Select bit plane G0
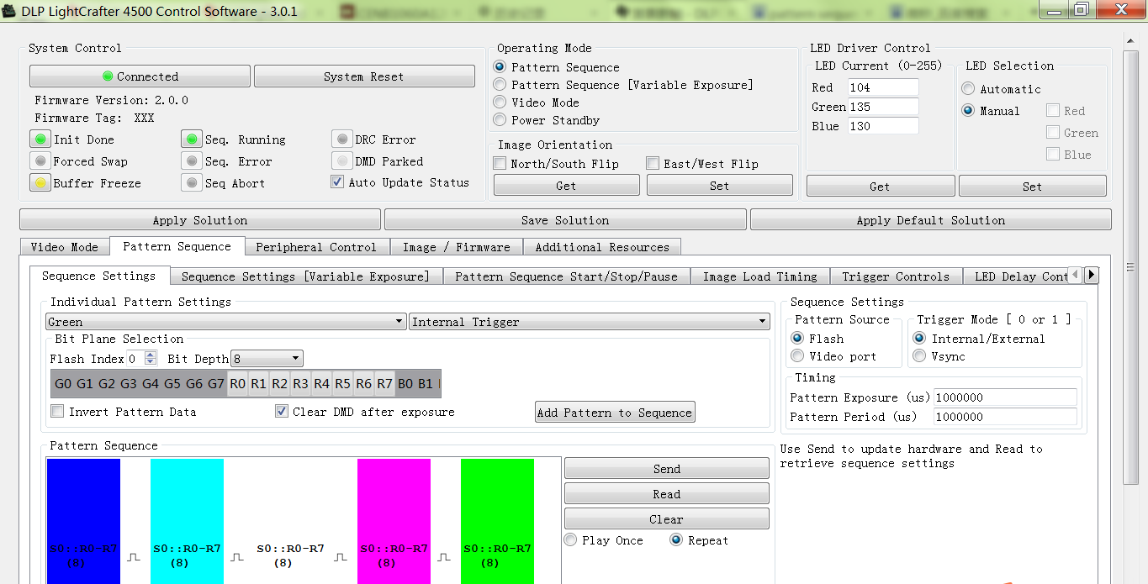Viewport: 1148px width, 584px height. point(63,384)
